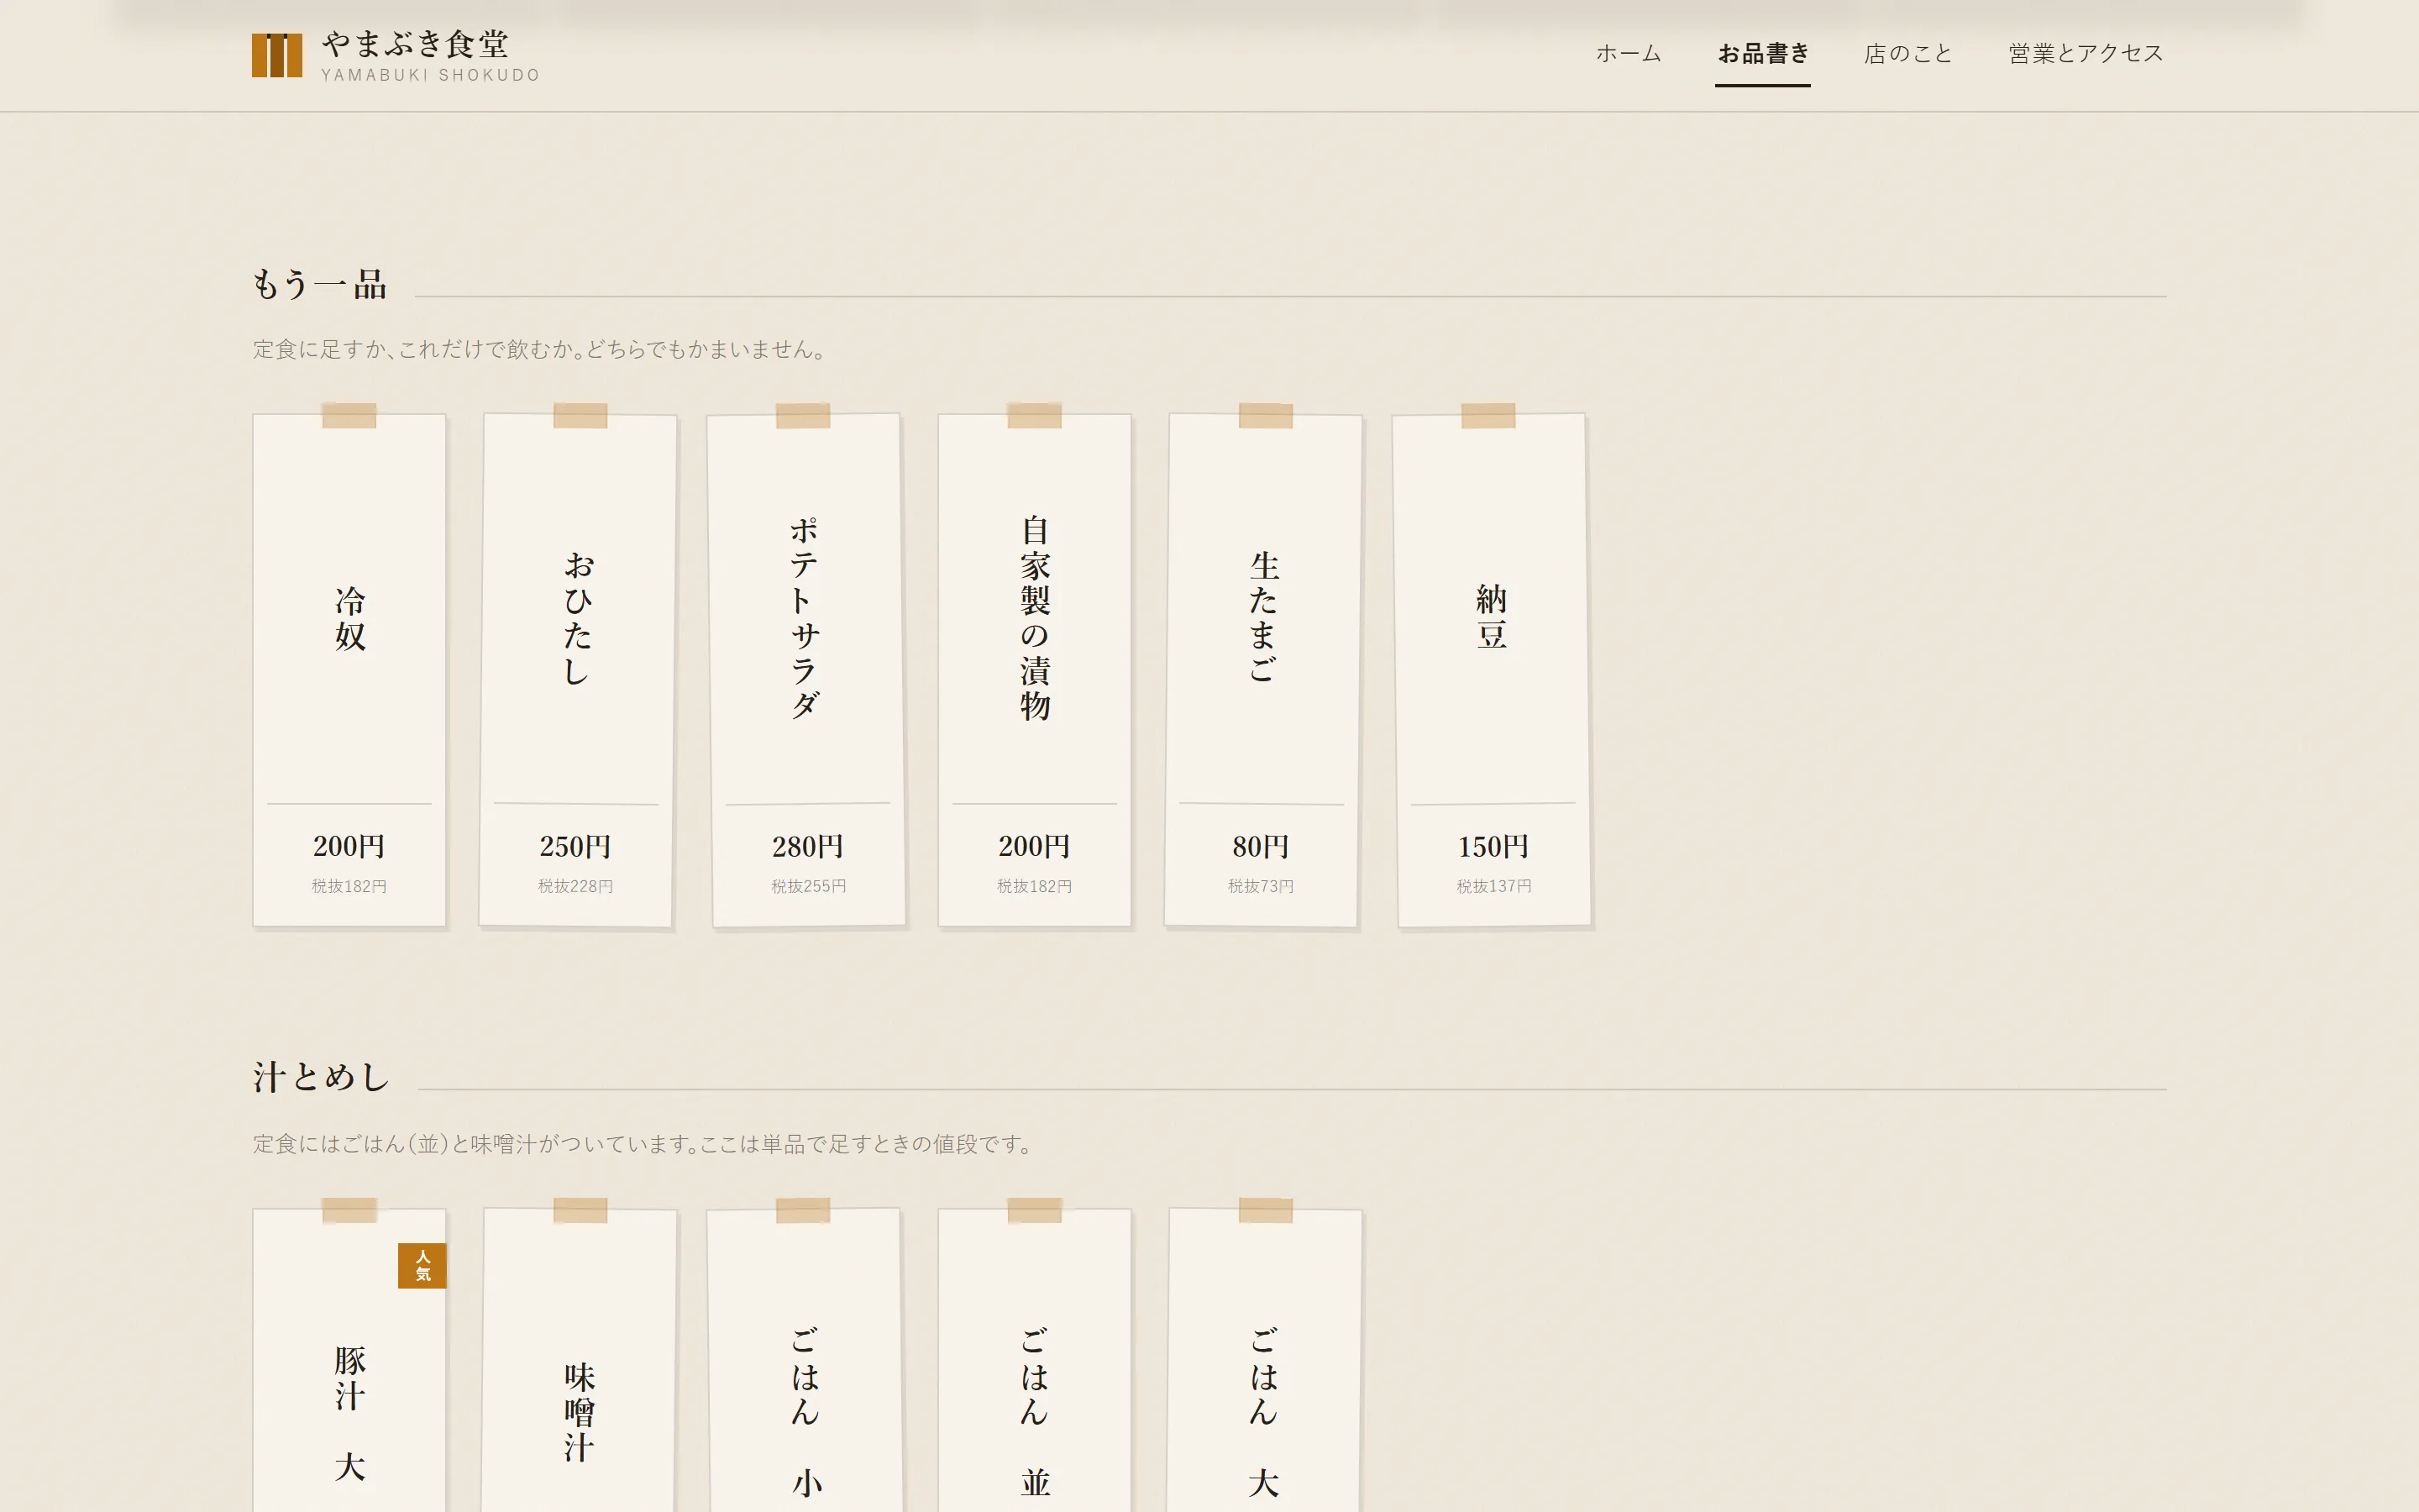Image resolution: width=2419 pixels, height=1512 pixels.
Task: Choose the ごはん 大 card
Action: click(1263, 1360)
